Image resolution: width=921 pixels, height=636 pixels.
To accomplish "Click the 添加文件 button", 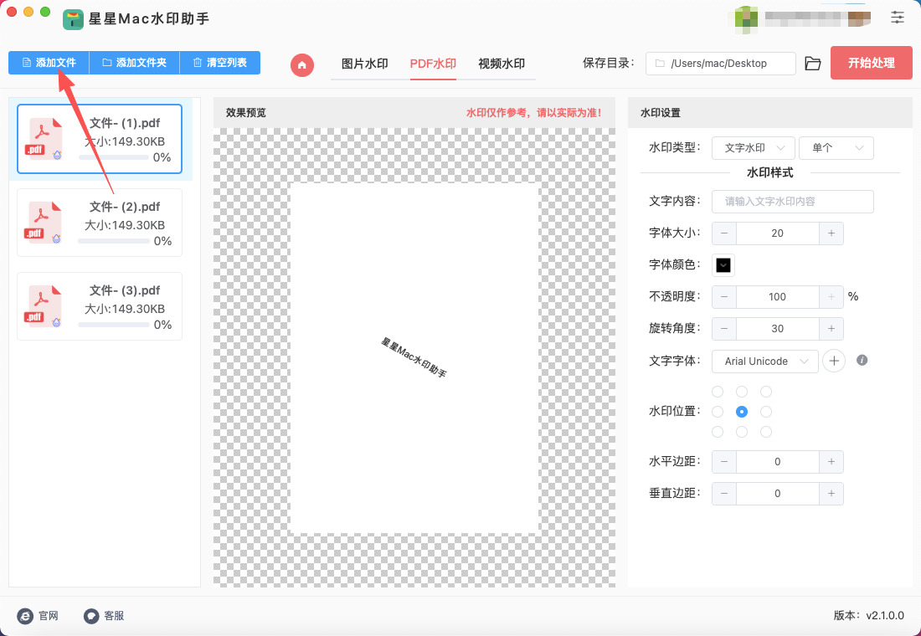I will click(49, 63).
